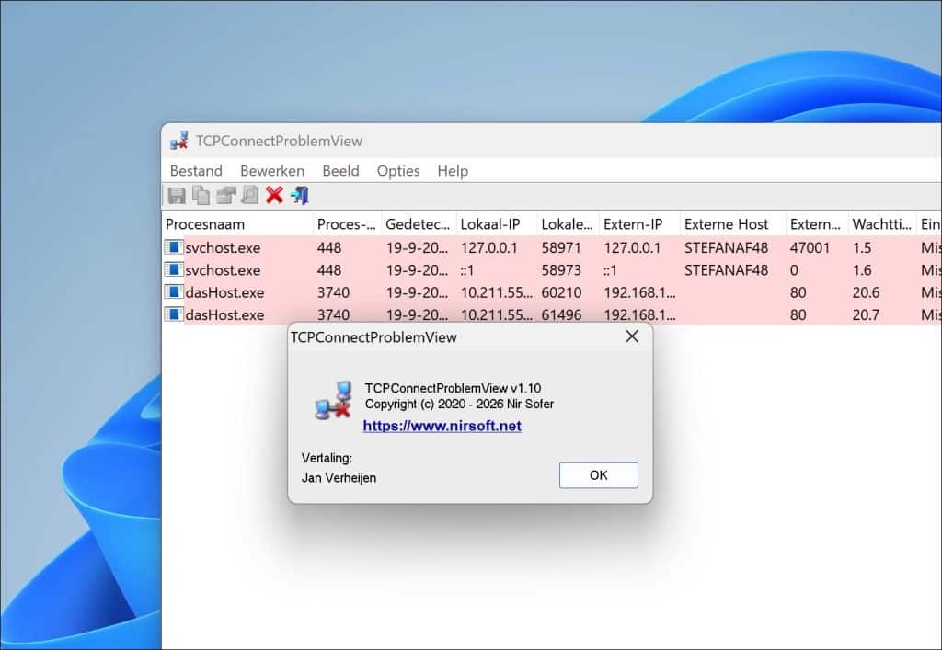Sort by the Procesnaam column header
The image size is (942, 650).
tap(237, 224)
